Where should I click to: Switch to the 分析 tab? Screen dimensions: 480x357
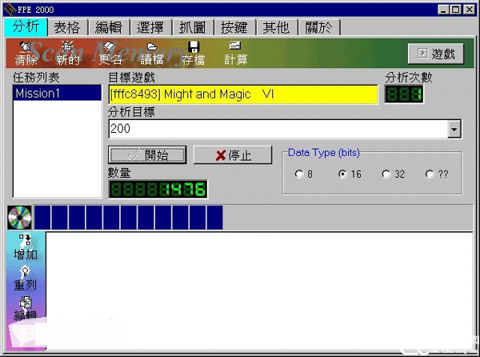click(26, 26)
